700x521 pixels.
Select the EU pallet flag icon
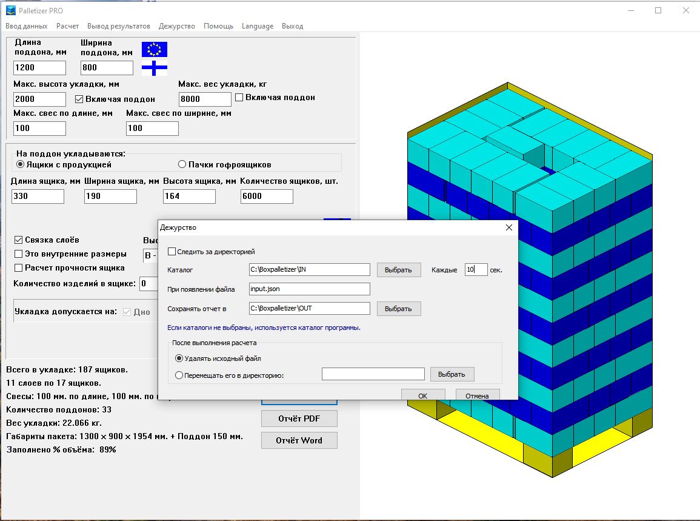(x=155, y=49)
